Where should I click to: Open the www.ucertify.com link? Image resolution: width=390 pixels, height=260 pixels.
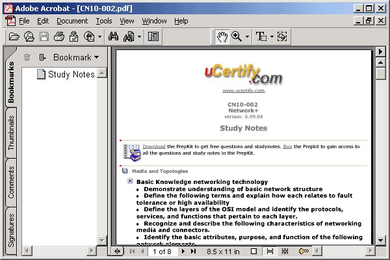pyautogui.click(x=243, y=90)
